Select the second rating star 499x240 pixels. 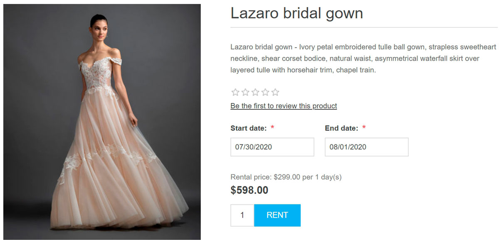tap(245, 92)
